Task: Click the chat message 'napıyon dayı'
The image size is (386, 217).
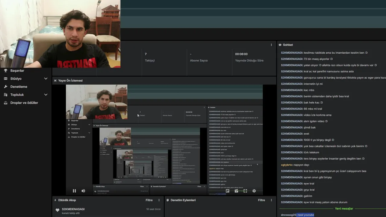Action: click(x=302, y=165)
